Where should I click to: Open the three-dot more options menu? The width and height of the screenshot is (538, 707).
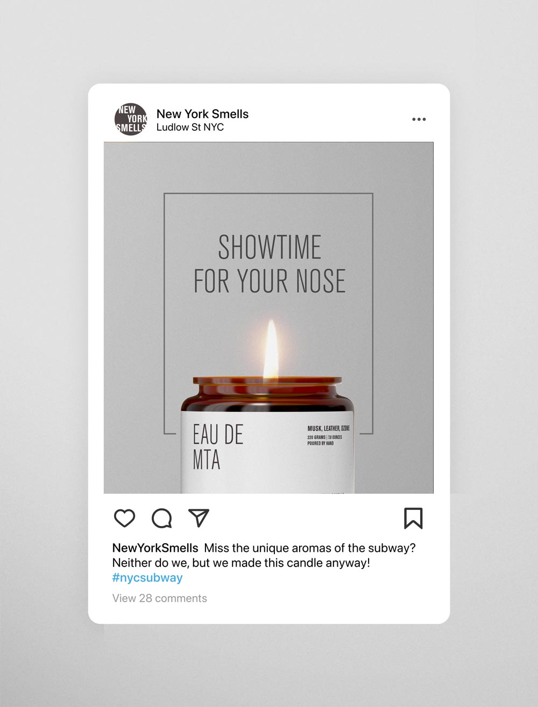[419, 119]
